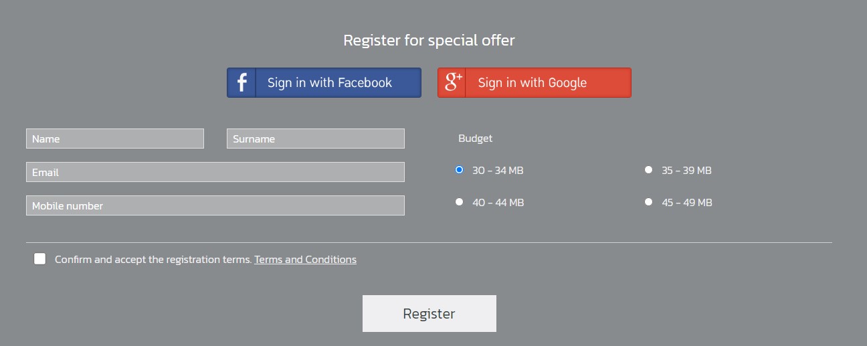Image resolution: width=867 pixels, height=346 pixels.
Task: Tick the registration terms checkbox
Action: [x=40, y=259]
